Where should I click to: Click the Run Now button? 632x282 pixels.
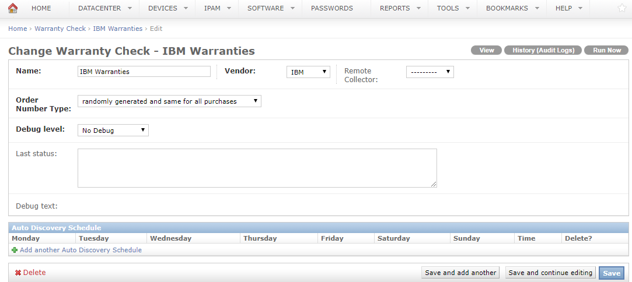[606, 50]
